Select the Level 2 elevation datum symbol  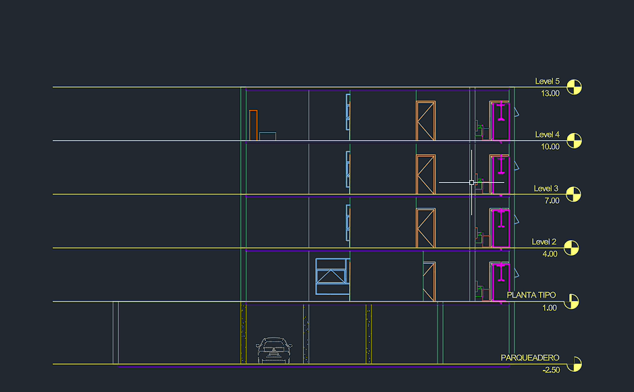tap(571, 248)
